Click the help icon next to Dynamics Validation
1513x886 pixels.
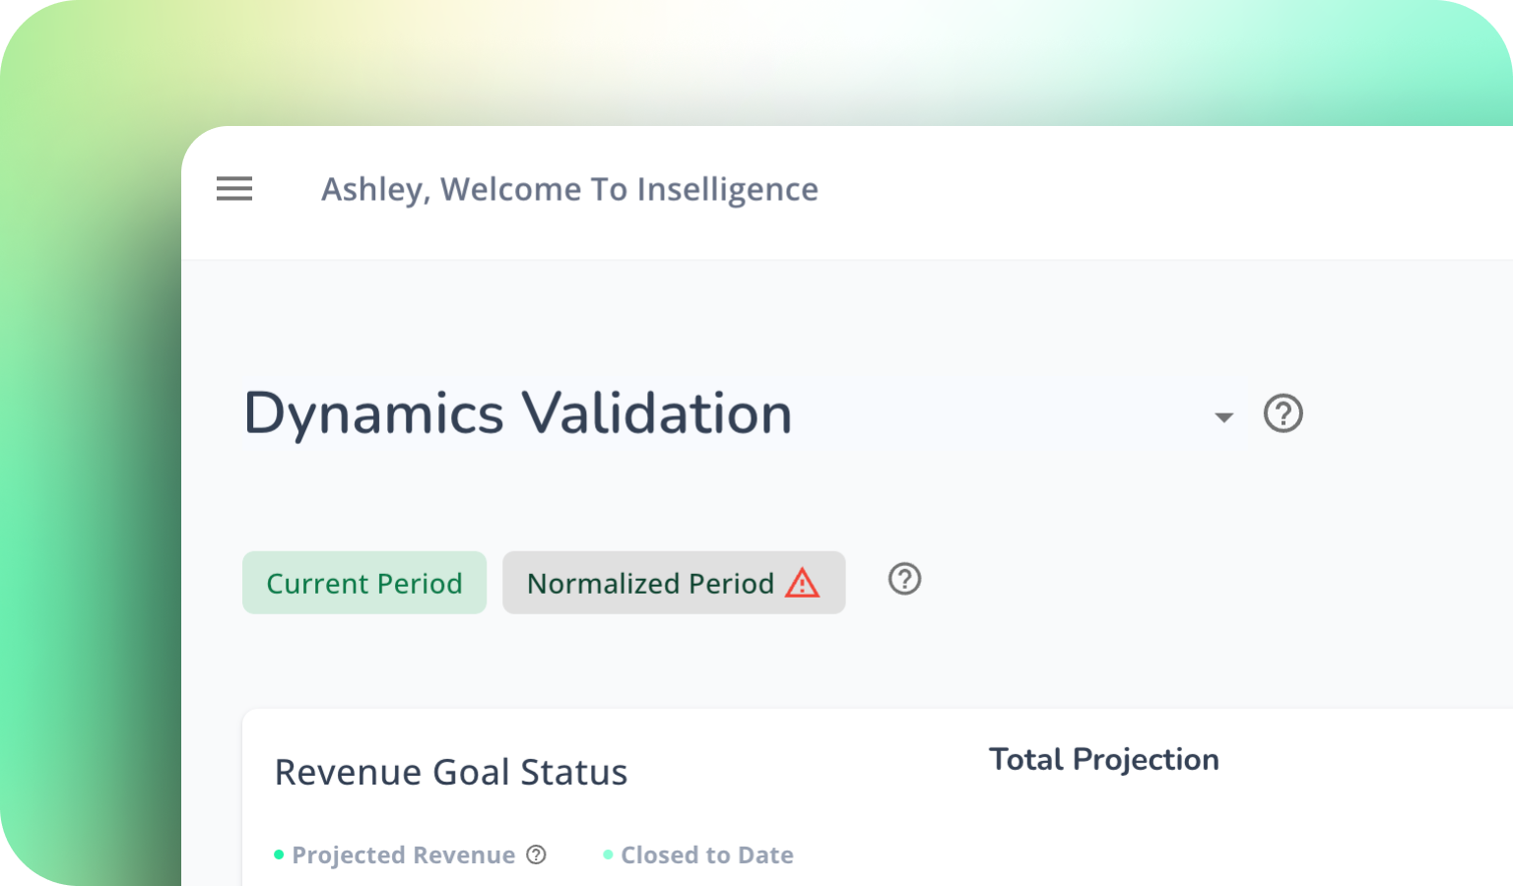point(1283,413)
